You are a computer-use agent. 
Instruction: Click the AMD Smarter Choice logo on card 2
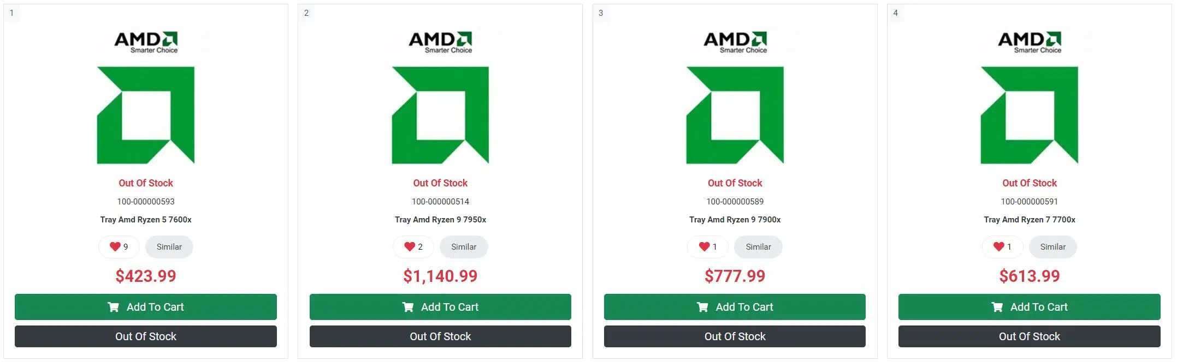click(440, 42)
